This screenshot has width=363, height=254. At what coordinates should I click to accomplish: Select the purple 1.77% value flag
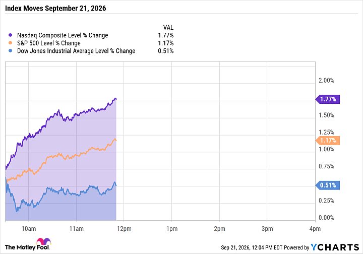click(328, 99)
